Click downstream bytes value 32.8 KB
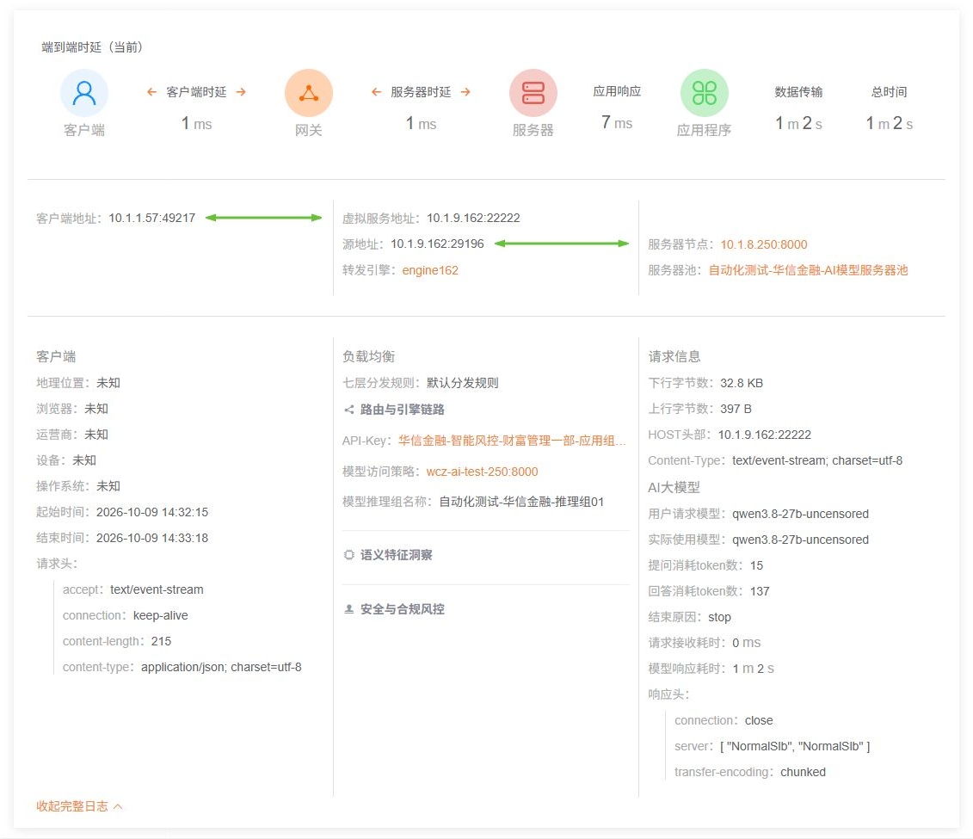The width and height of the screenshot is (973, 839). (742, 383)
